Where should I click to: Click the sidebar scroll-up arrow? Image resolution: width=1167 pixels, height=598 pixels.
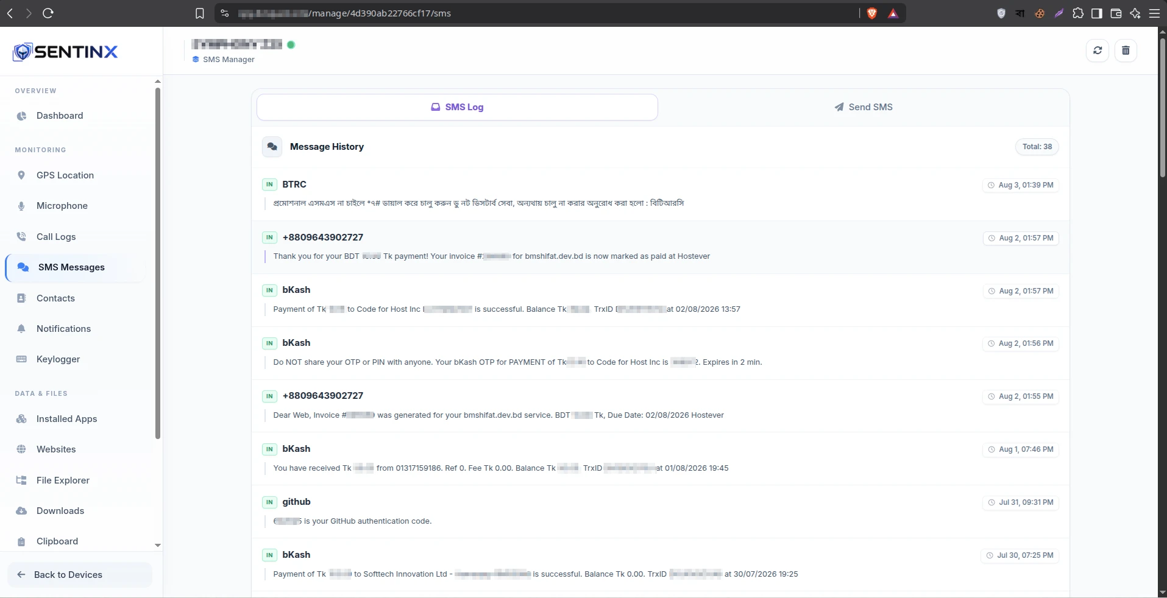158,81
